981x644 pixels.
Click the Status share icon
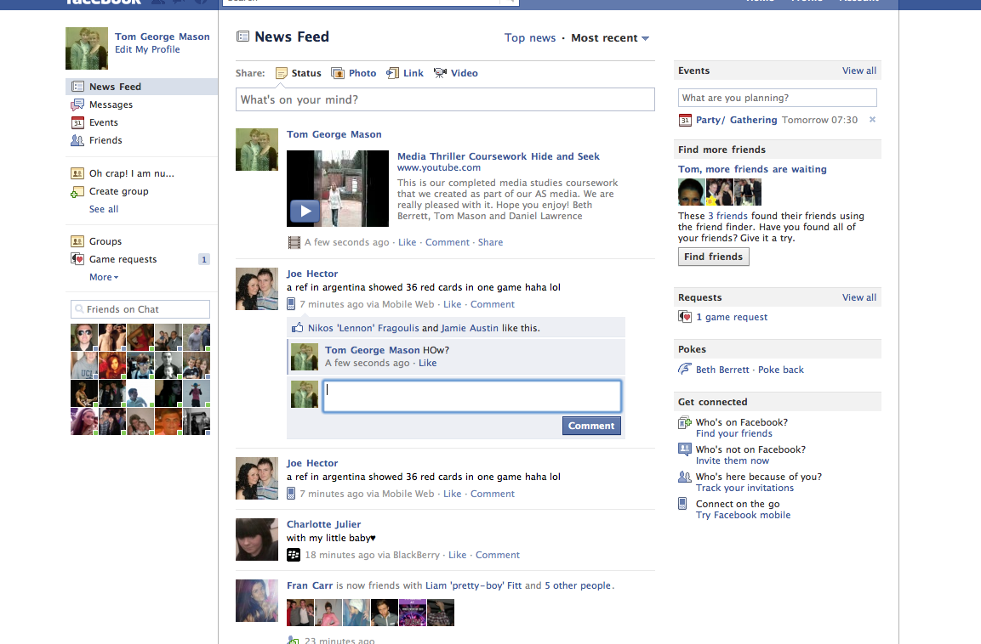point(282,73)
